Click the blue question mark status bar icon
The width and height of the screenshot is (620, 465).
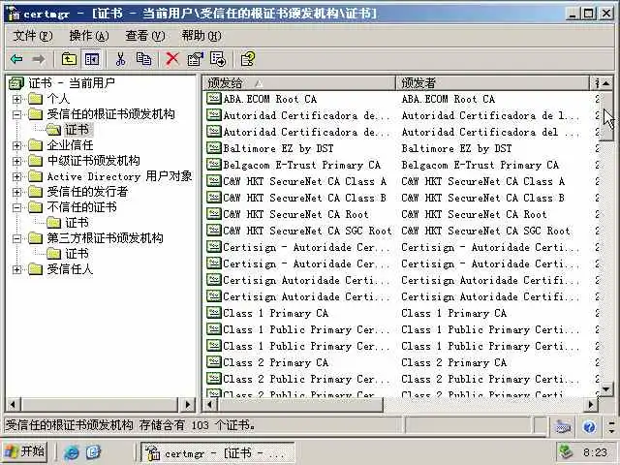[x=589, y=426]
